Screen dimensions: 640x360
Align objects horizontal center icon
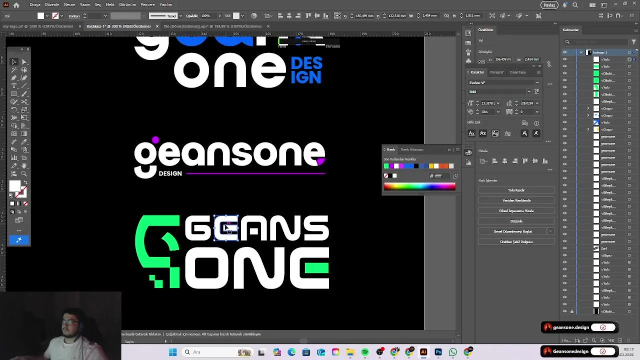[504, 161]
